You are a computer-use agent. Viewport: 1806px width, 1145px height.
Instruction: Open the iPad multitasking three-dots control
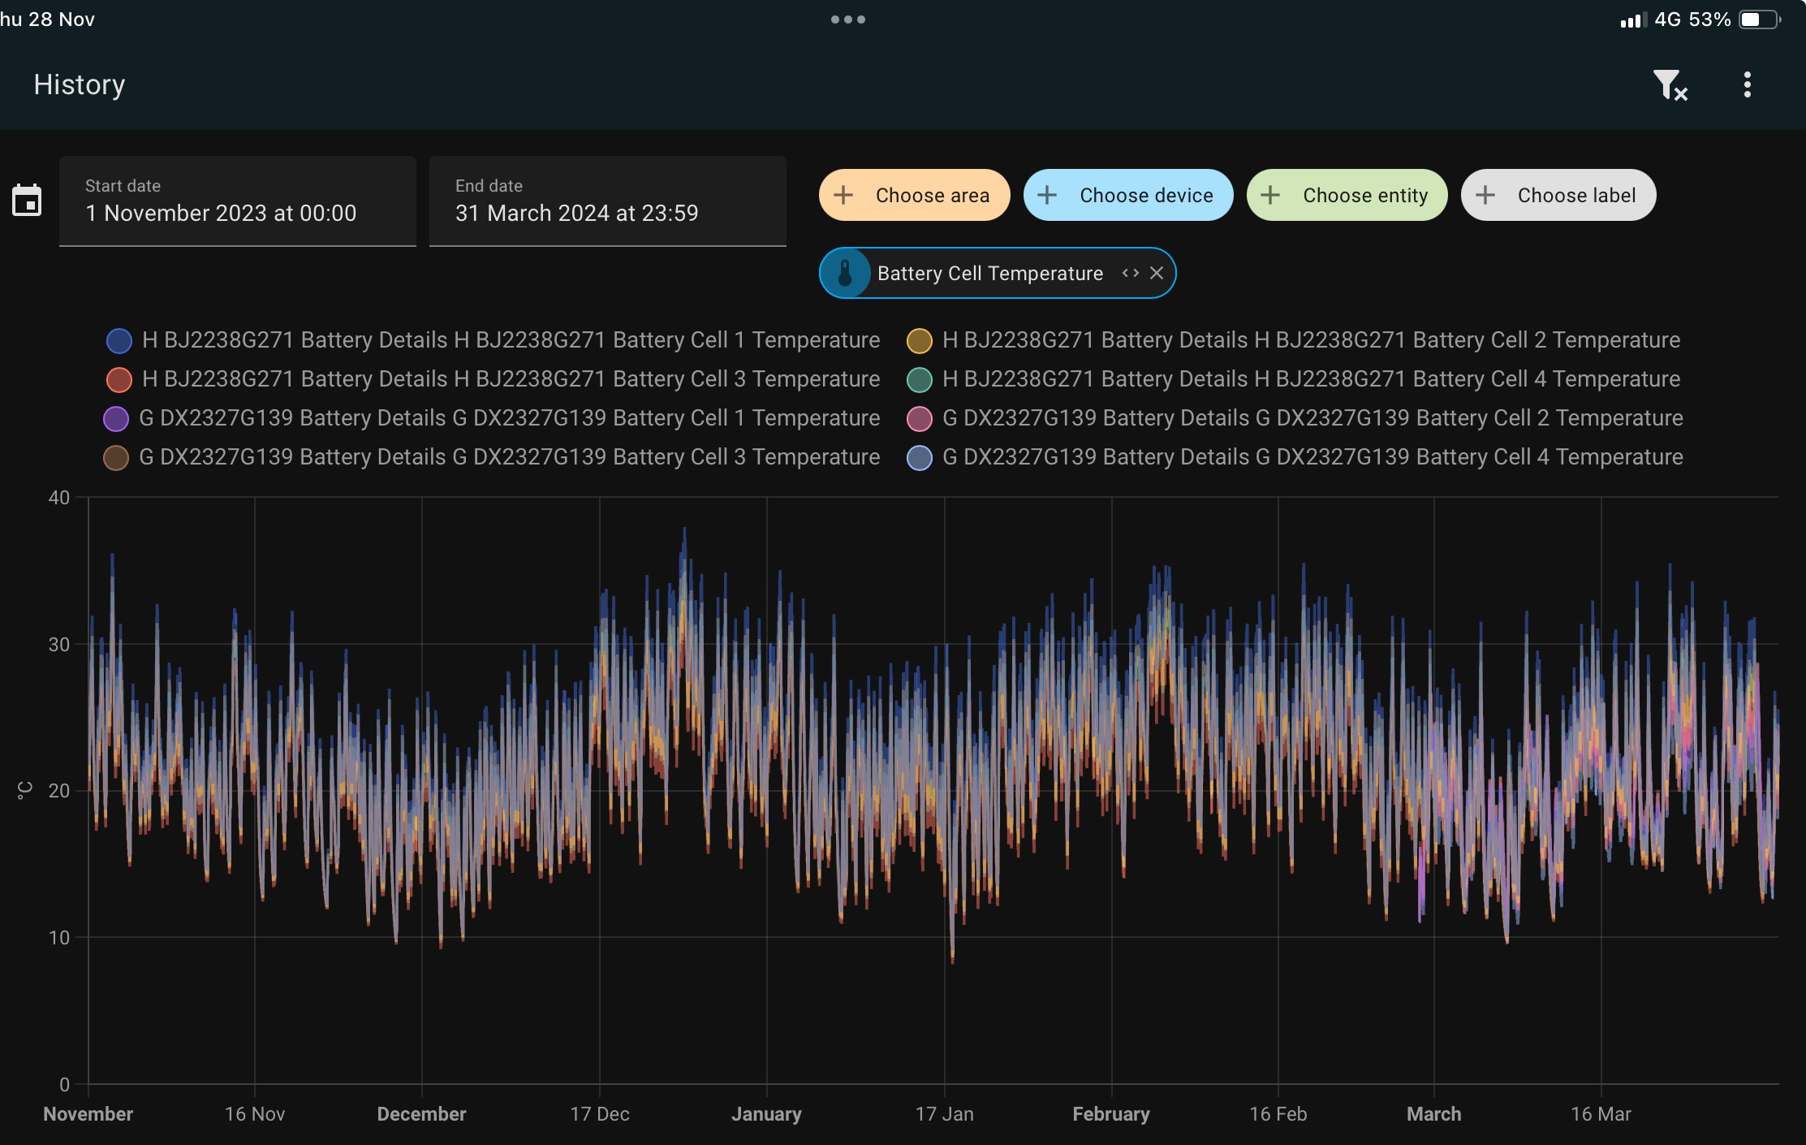(848, 19)
